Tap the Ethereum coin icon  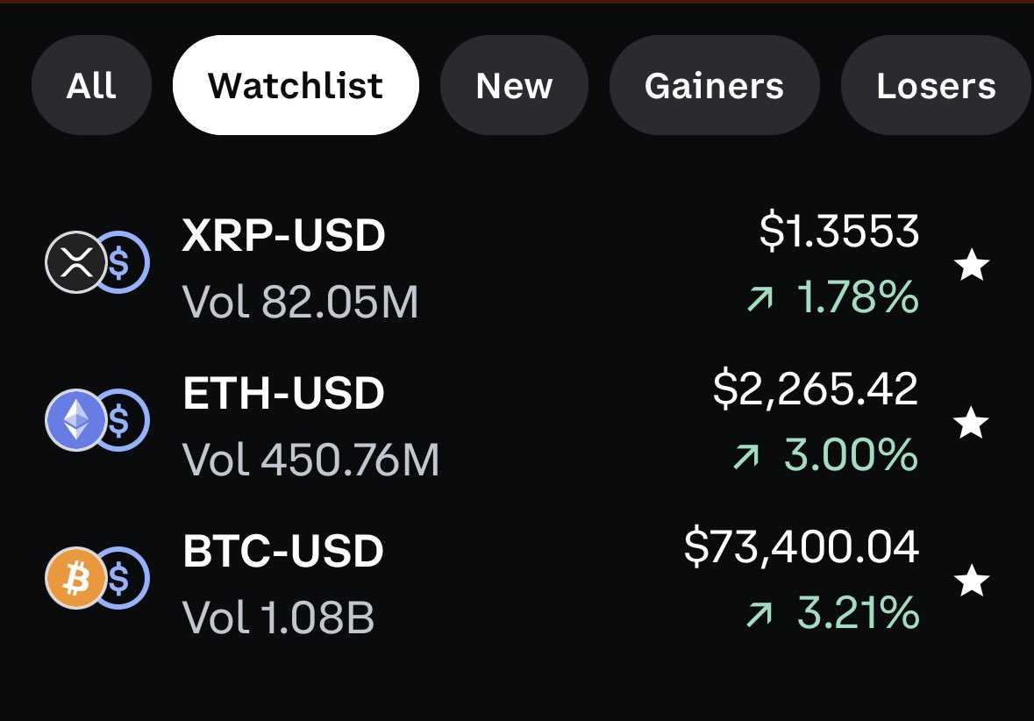pos(76,420)
